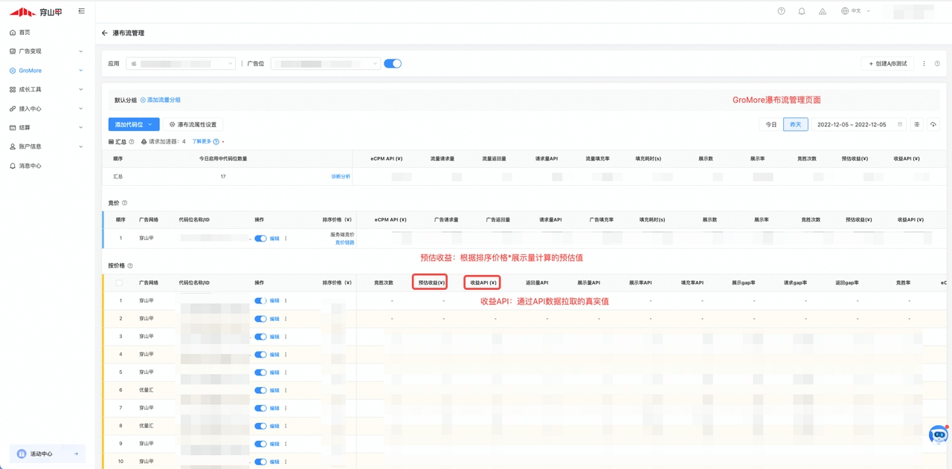952x469 pixels.
Task: Collapse the sidebar with the menu fold icon
Action: [81, 11]
